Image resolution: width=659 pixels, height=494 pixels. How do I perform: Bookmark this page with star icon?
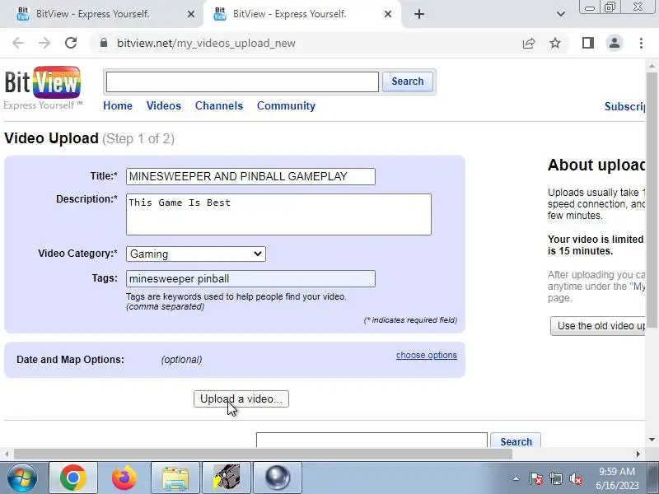(x=555, y=43)
